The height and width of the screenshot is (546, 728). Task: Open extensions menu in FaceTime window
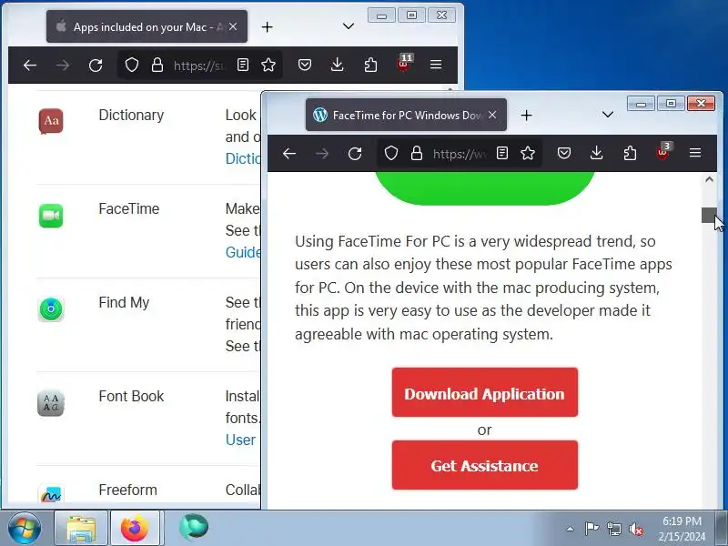click(630, 153)
